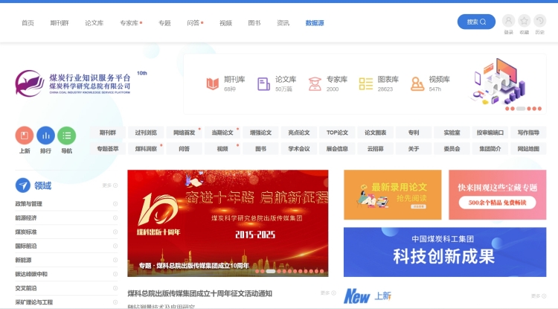Click the 科技创新成果 blue banner
This screenshot has width=558, height=309.
(x=444, y=252)
